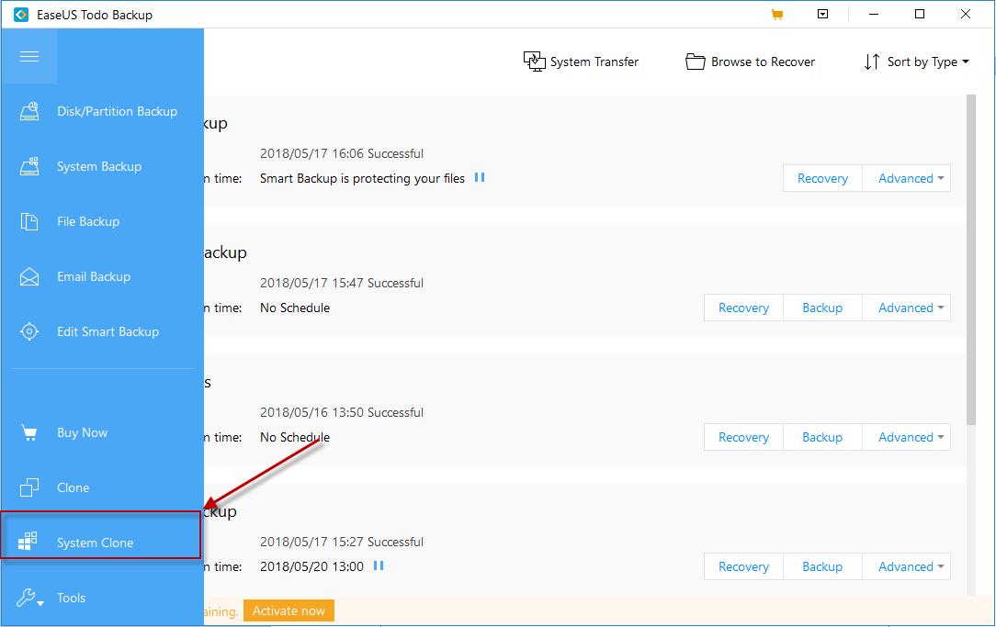The width and height of the screenshot is (996, 627).
Task: Pause the 2018/05/20 13:00 scheduled backup
Action: 379,565
